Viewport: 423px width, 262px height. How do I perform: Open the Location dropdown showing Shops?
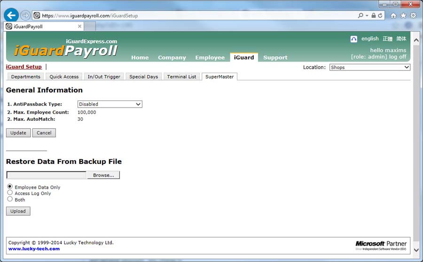369,67
